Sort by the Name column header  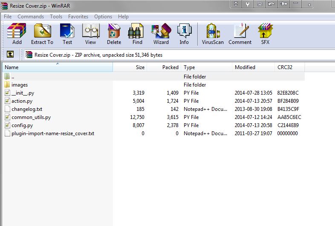pos(58,67)
